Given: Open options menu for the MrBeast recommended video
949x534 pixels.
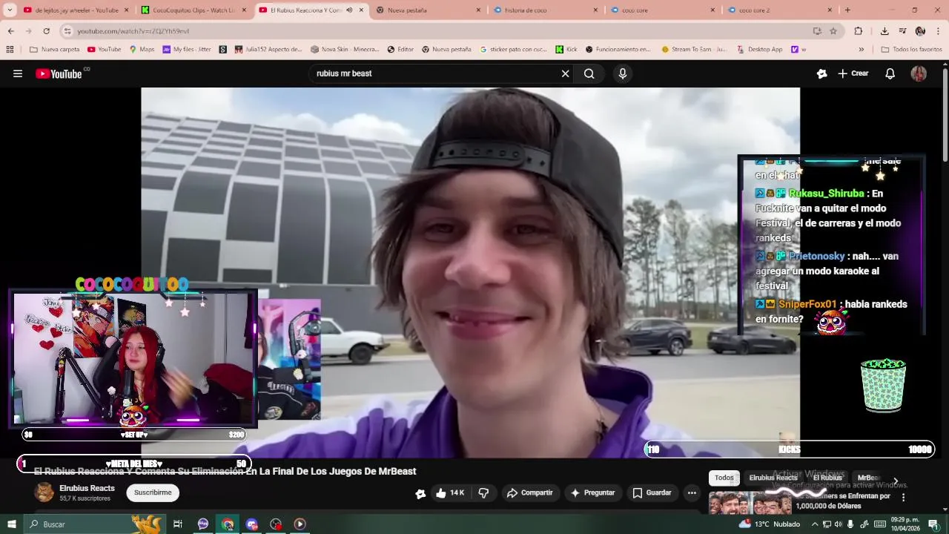Looking at the screenshot, I should point(903,498).
